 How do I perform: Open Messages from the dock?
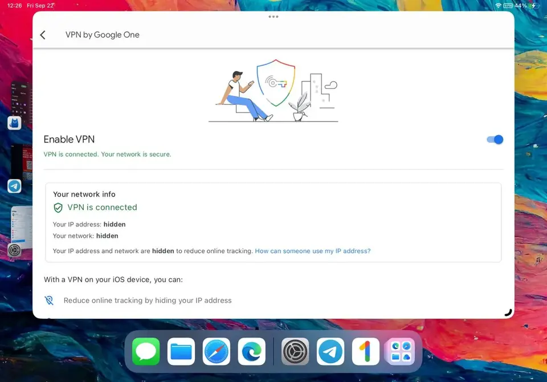pos(146,351)
